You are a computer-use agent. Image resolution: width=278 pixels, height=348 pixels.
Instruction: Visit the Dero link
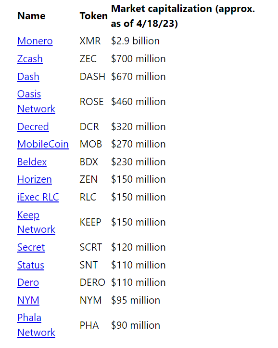(x=28, y=282)
